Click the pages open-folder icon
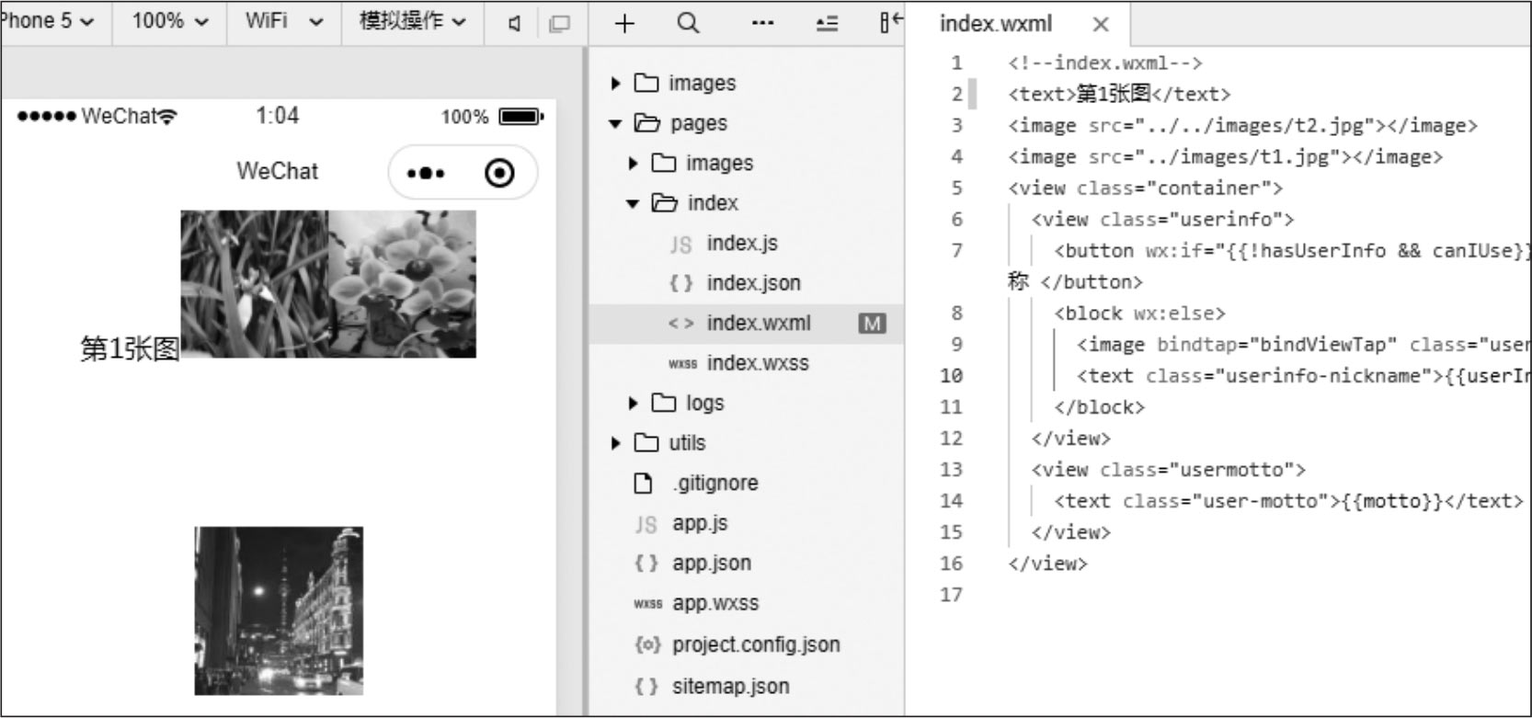Image resolution: width=1532 pixels, height=718 pixels. pyautogui.click(x=647, y=123)
